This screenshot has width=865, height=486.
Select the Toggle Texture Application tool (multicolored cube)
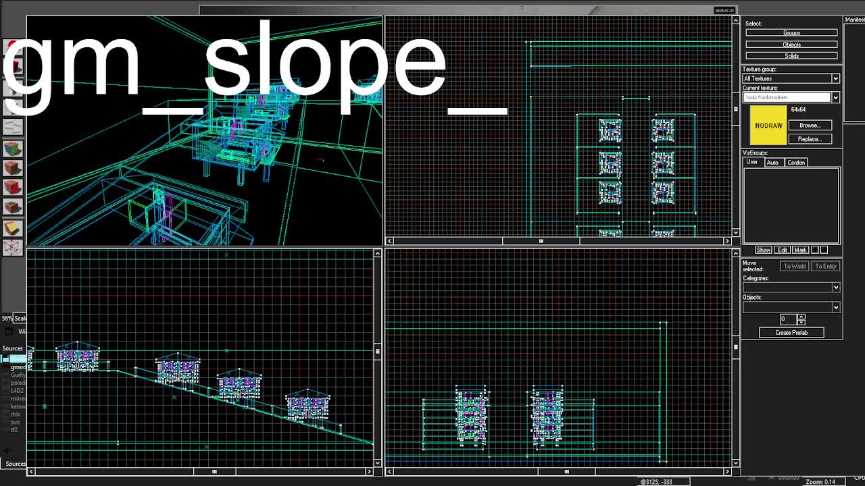tap(12, 148)
